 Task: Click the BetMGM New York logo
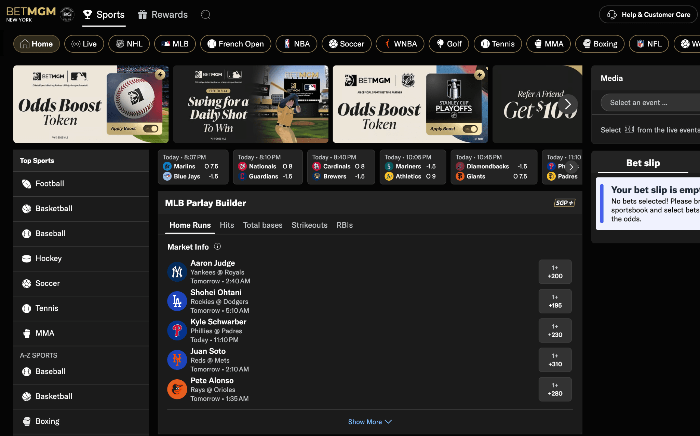click(x=31, y=14)
